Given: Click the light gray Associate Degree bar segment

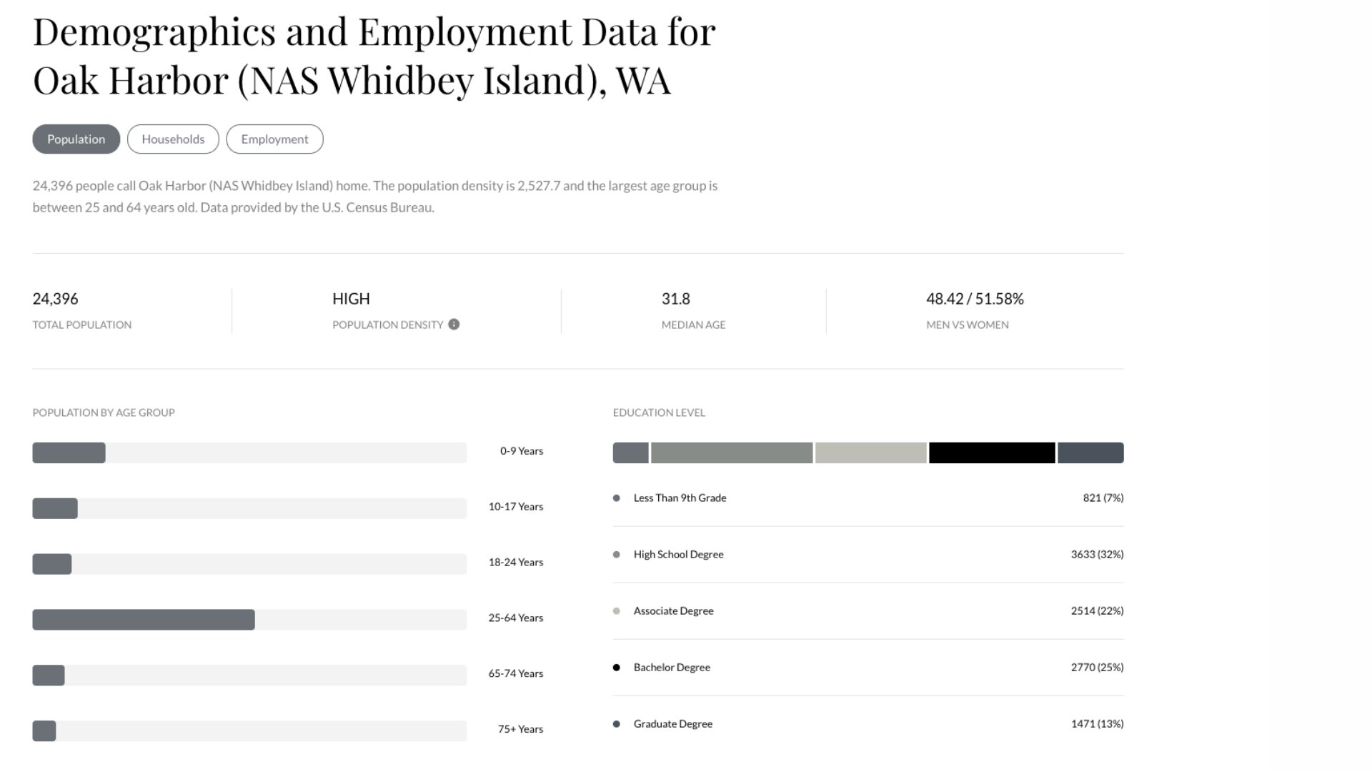Looking at the screenshot, I should point(870,452).
